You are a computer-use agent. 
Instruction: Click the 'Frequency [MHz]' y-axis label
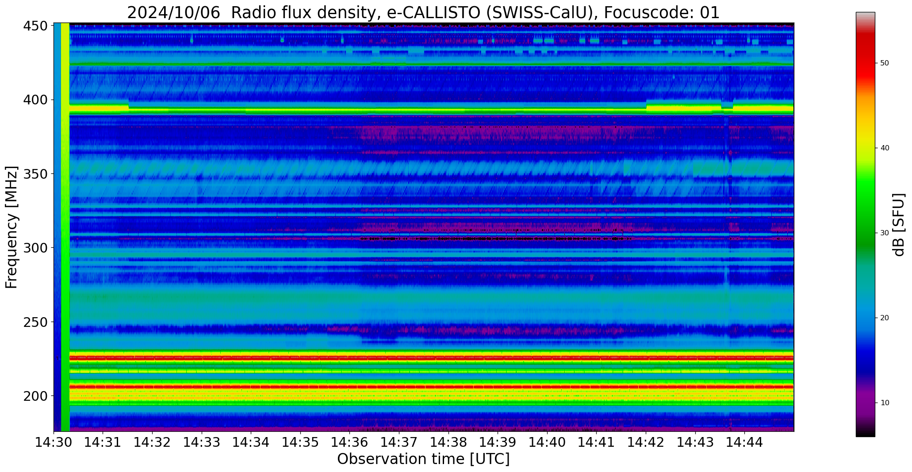[x=11, y=227]
